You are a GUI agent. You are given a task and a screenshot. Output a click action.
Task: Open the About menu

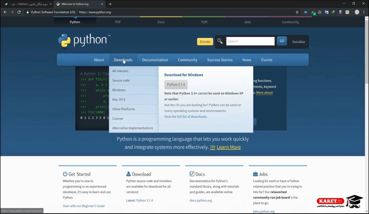coord(99,60)
